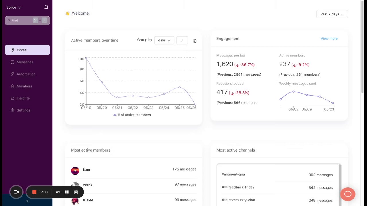Go to Messages in the sidebar

click(x=25, y=62)
